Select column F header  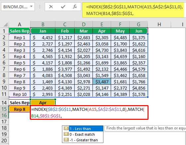pyautogui.click(x=120, y=25)
